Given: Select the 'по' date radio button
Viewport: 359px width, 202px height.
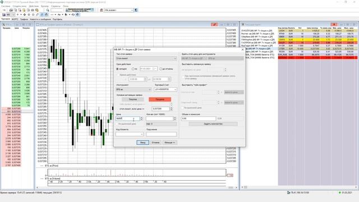Looking at the screenshot, I should click(133, 68).
